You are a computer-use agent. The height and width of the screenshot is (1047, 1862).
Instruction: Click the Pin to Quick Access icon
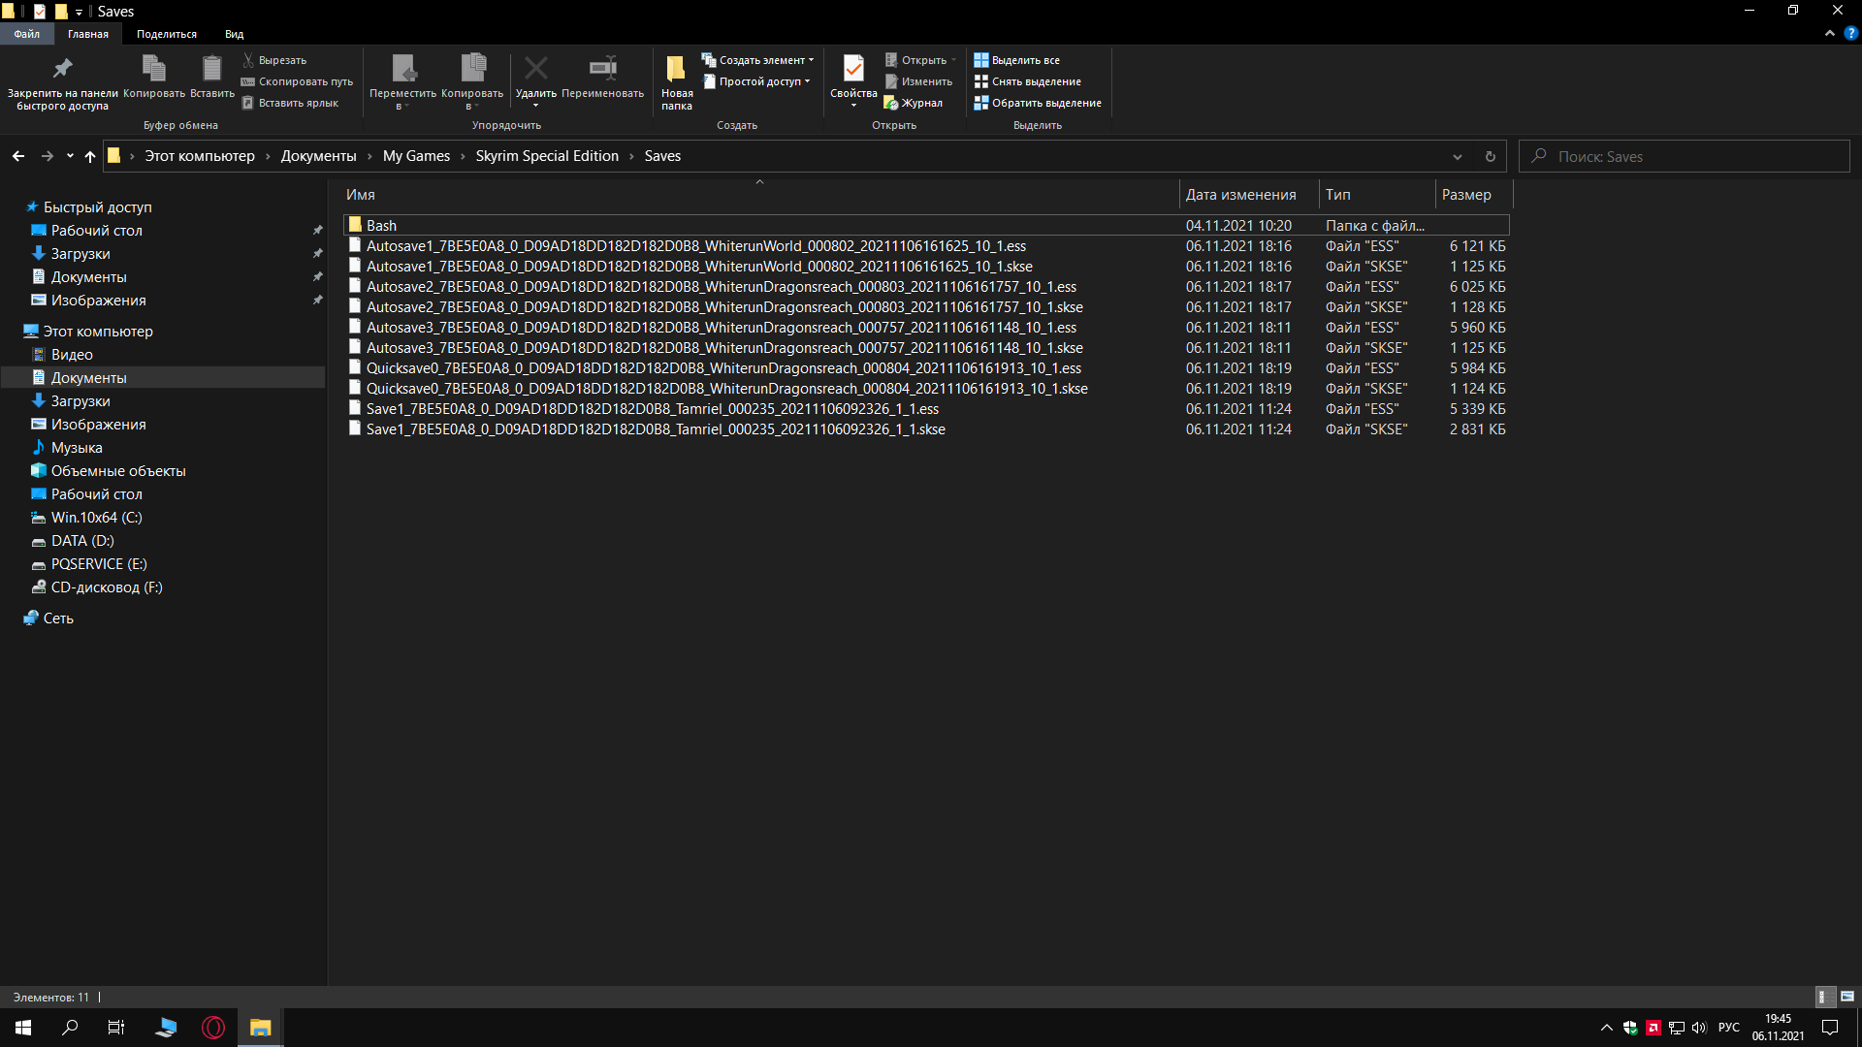[62, 69]
